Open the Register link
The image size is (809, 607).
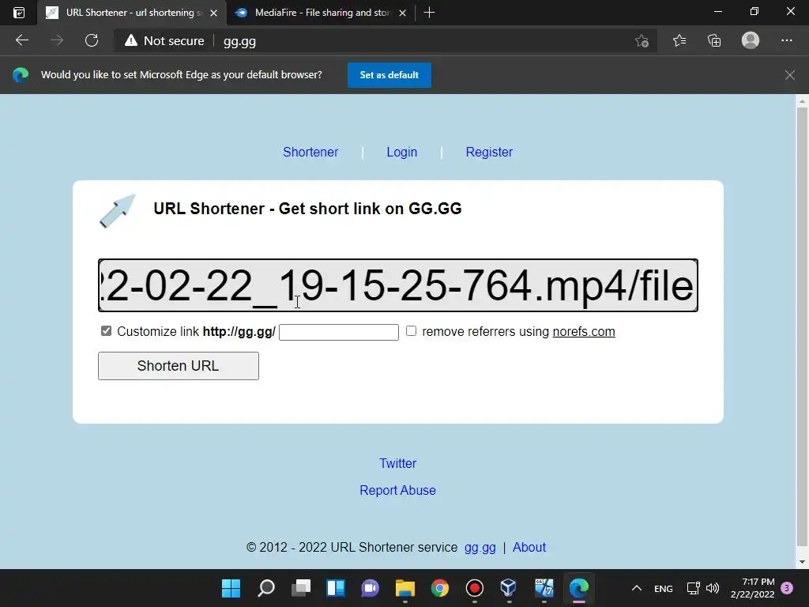(489, 153)
